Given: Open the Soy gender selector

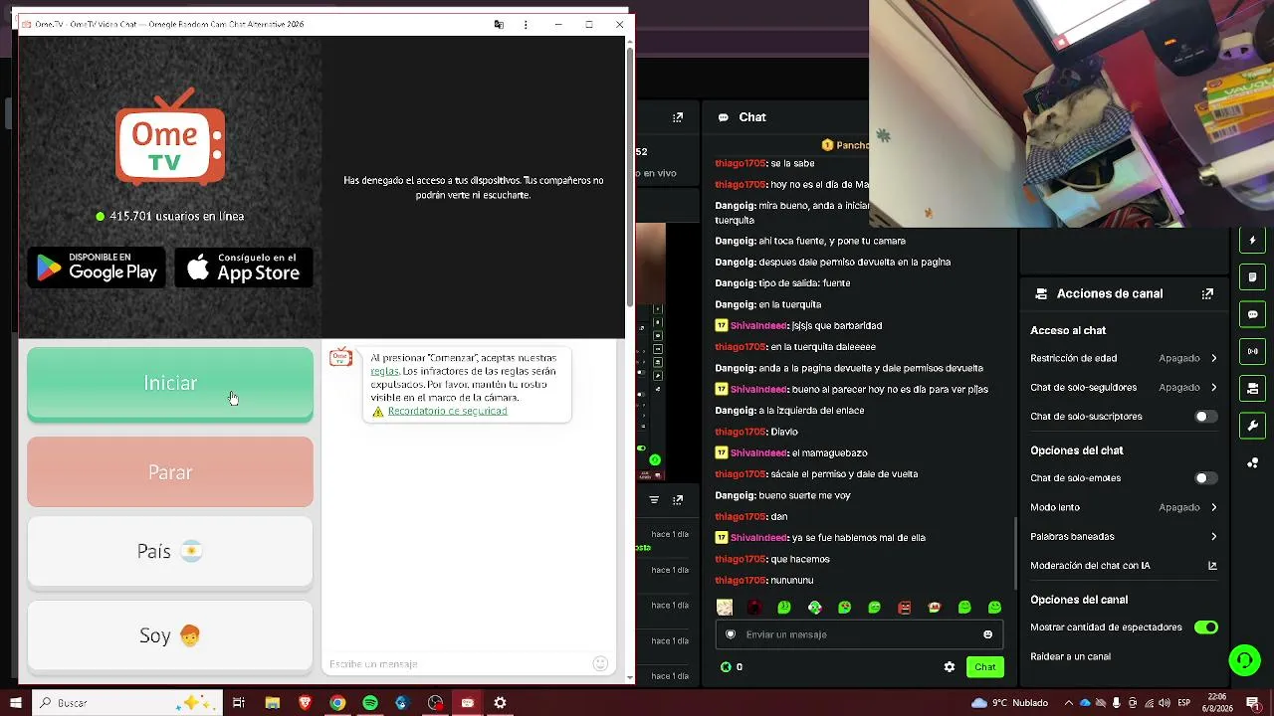Looking at the screenshot, I should coord(170,635).
